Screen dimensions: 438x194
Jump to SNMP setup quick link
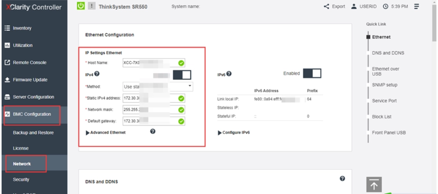[384, 85]
